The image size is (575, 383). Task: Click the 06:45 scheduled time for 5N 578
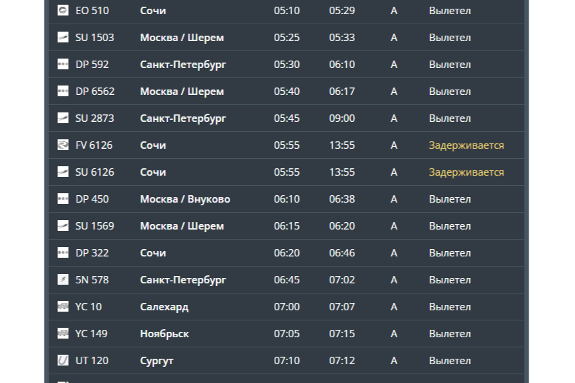[286, 280]
